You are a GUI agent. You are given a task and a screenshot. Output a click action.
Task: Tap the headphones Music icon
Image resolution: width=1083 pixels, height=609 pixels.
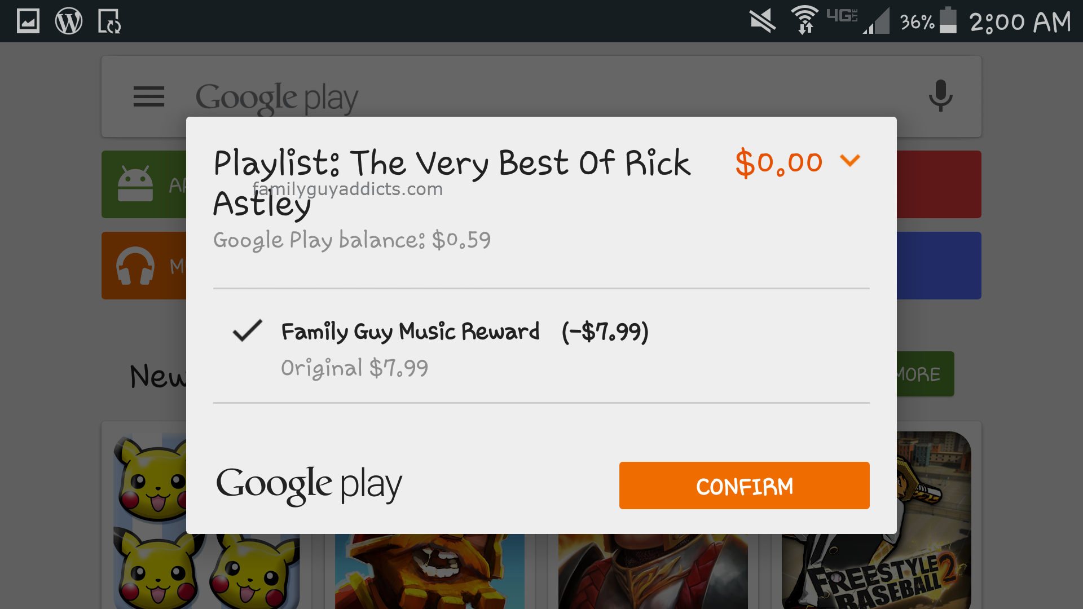[x=135, y=266]
